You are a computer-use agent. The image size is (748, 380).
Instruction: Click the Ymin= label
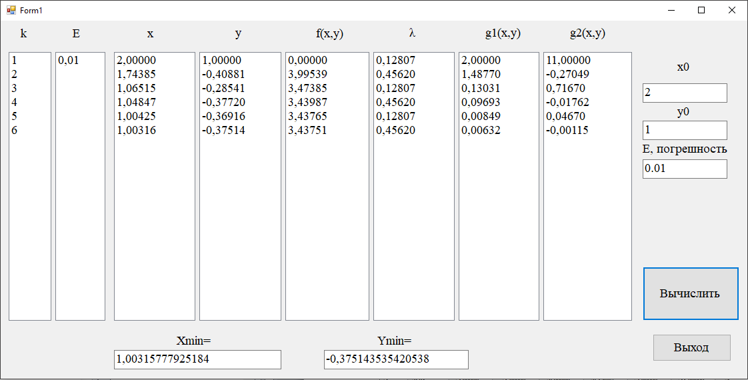tap(394, 341)
